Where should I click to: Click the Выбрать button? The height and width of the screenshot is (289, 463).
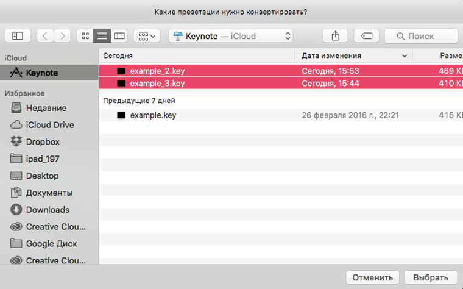tap(430, 277)
